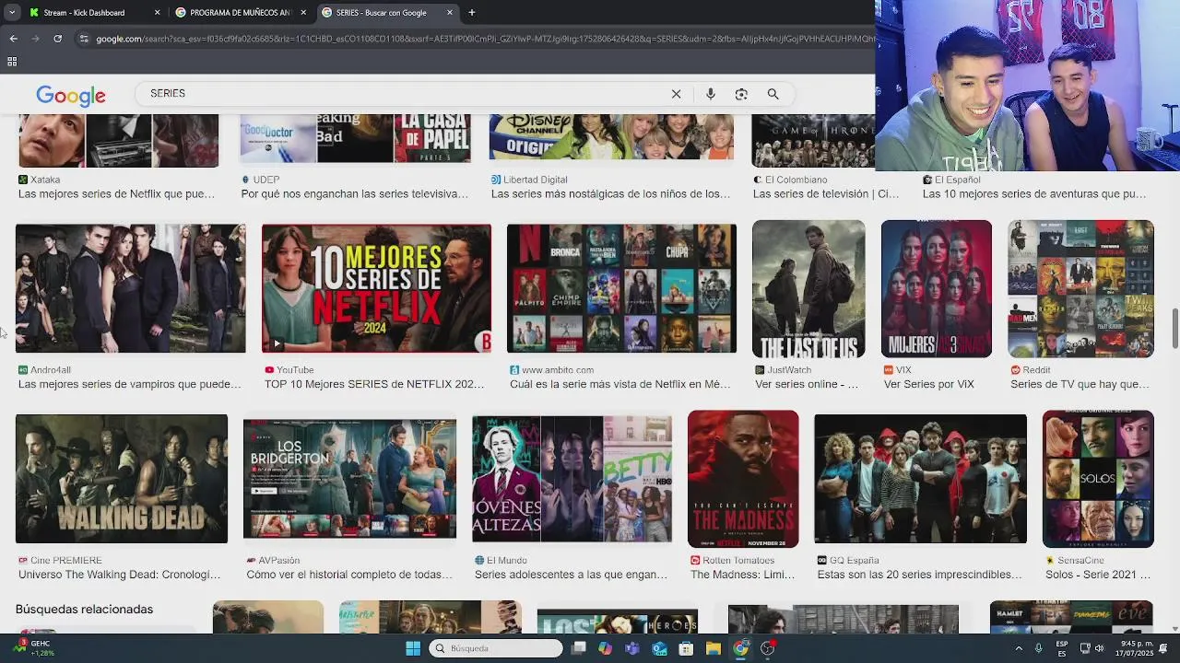Open the PROGRAMA DE MUÑECOS browser tab

tap(240, 13)
